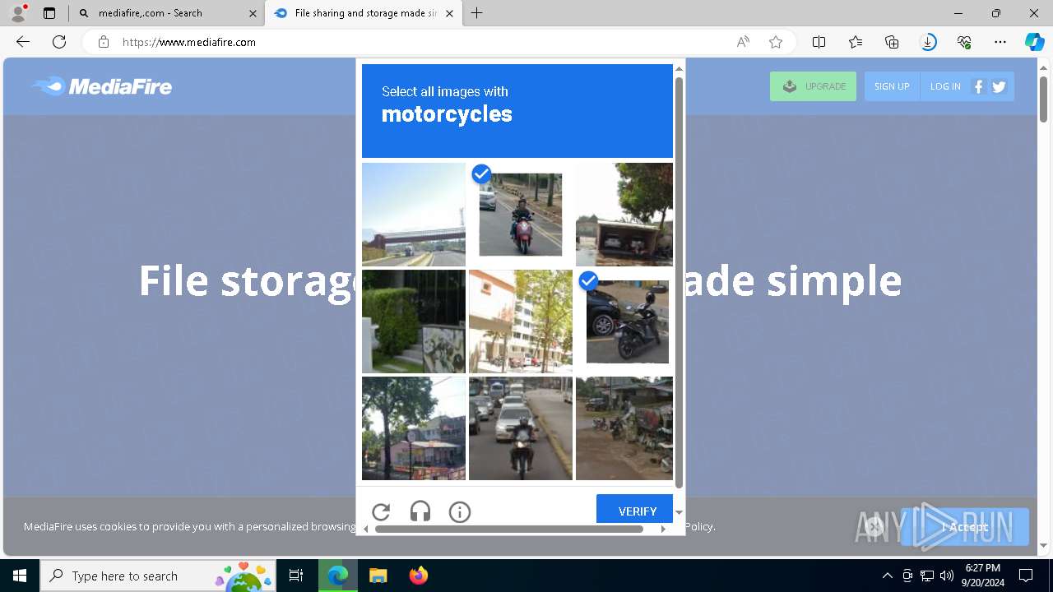Open Collections panel
This screenshot has width=1053, height=592.
(x=892, y=42)
